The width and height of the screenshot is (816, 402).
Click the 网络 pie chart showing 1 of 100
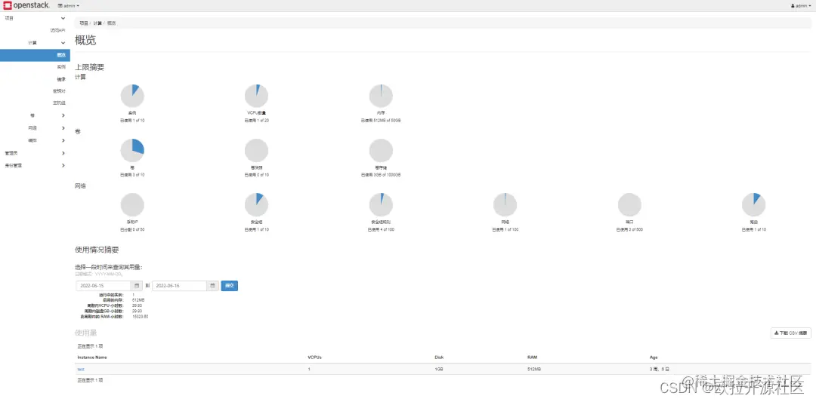505,204
